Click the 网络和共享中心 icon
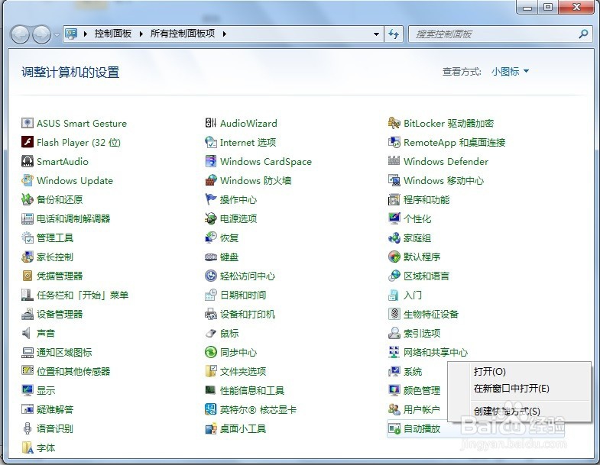Viewport: 600px width, 465px height. click(394, 352)
